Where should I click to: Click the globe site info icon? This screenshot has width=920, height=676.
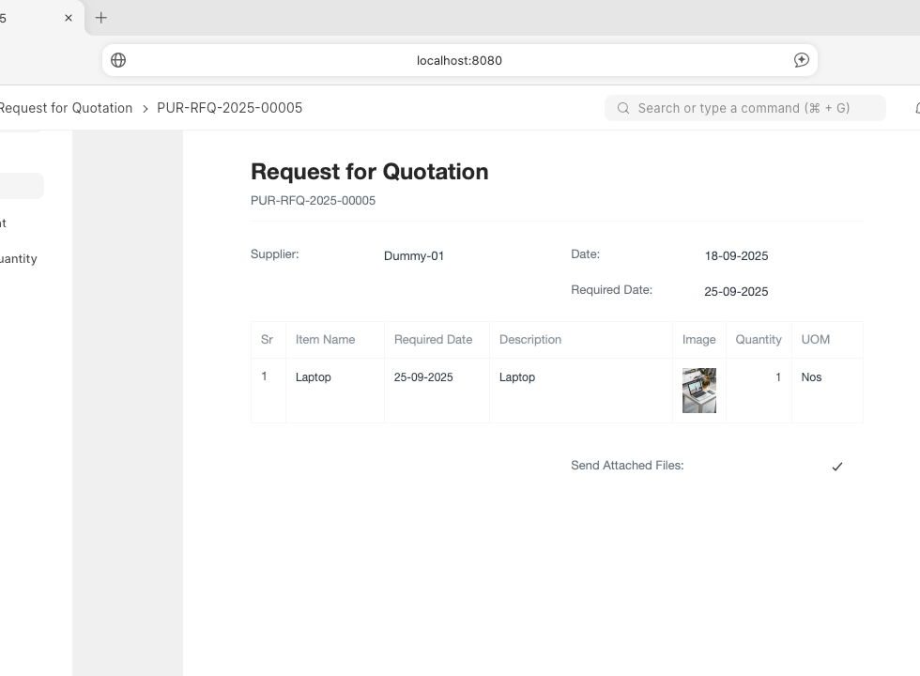click(x=118, y=60)
